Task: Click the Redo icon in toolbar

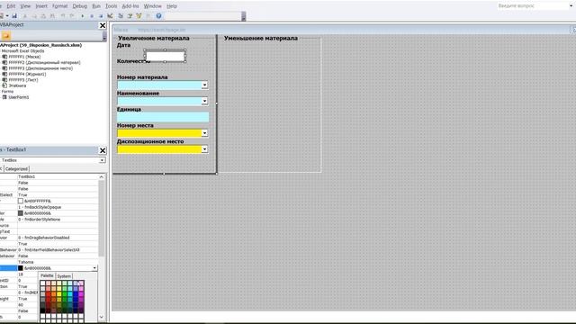Action: point(71,16)
